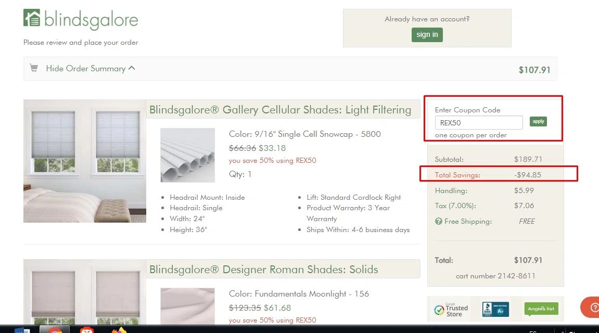599x333 pixels.
Task: Click the 'Ships Within: 4-6 business days' text
Action: [358, 230]
